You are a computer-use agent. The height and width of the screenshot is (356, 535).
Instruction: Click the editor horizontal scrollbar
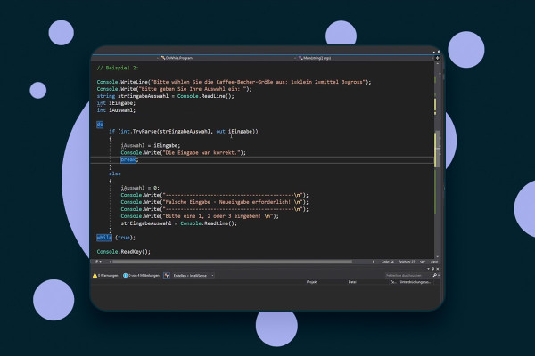tap(232, 262)
